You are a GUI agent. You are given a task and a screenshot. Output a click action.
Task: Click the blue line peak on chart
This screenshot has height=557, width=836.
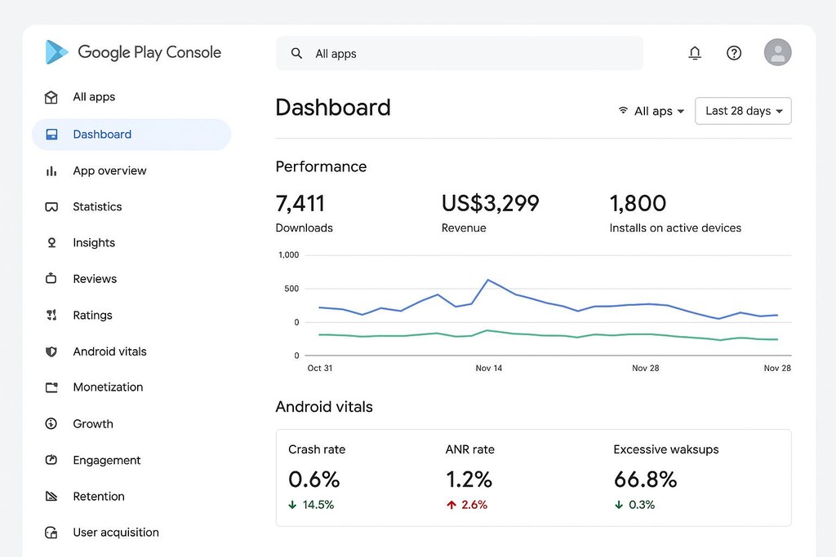pyautogui.click(x=488, y=281)
